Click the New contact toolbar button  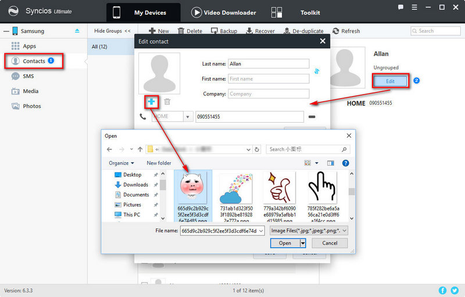(x=159, y=31)
